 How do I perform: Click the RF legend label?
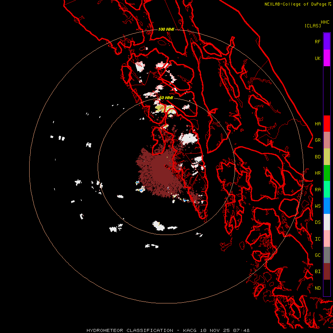(317, 41)
